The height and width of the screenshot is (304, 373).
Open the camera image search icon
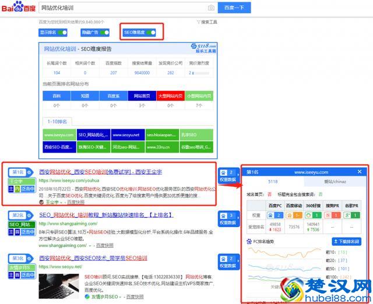pyautogui.click(x=211, y=8)
